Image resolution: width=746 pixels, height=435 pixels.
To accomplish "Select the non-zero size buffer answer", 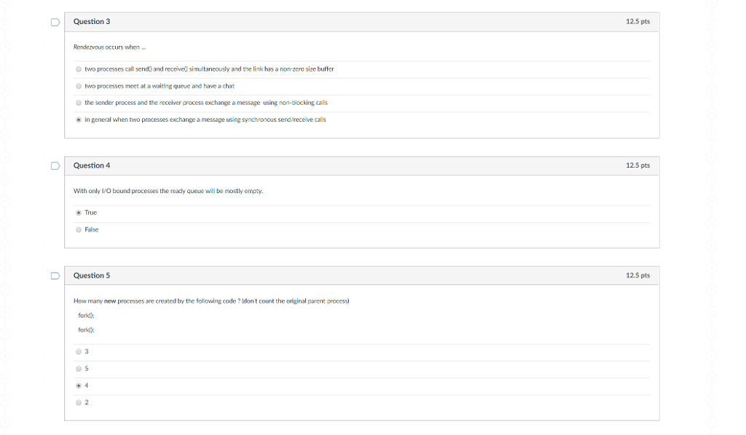I will click(x=79, y=69).
